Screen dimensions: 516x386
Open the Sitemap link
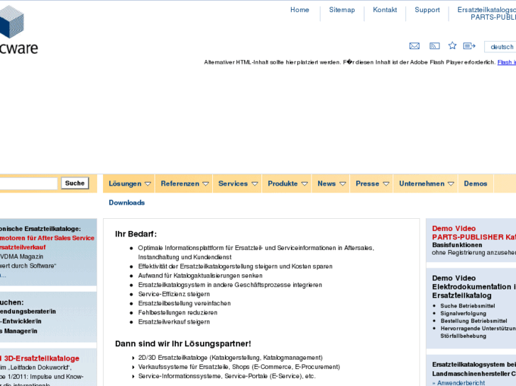pyautogui.click(x=342, y=10)
